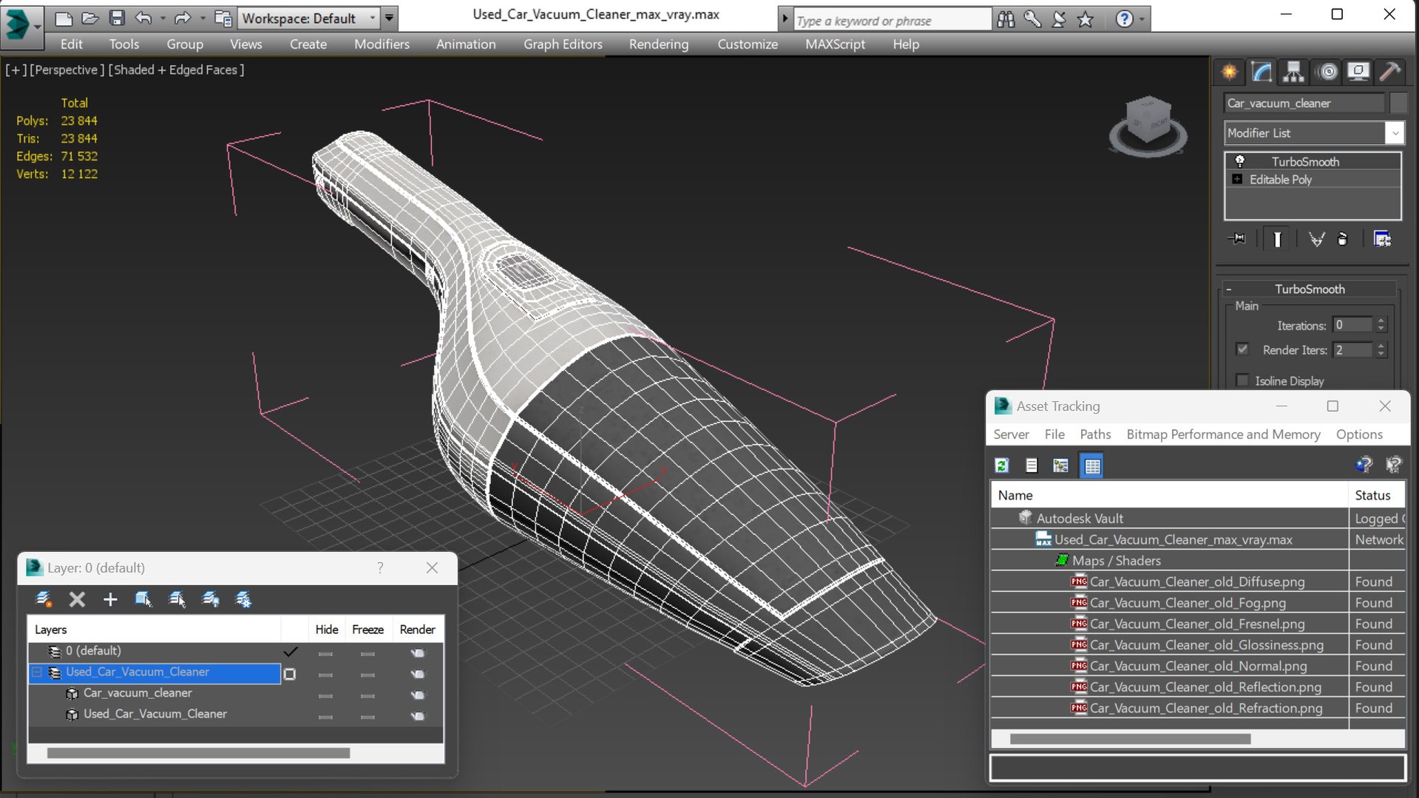Open the Undo history dropdown arrow
The image size is (1419, 798).
[x=163, y=18]
